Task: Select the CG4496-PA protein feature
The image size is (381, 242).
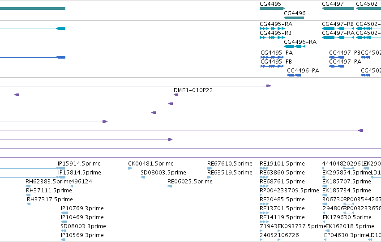Action: coord(294,75)
